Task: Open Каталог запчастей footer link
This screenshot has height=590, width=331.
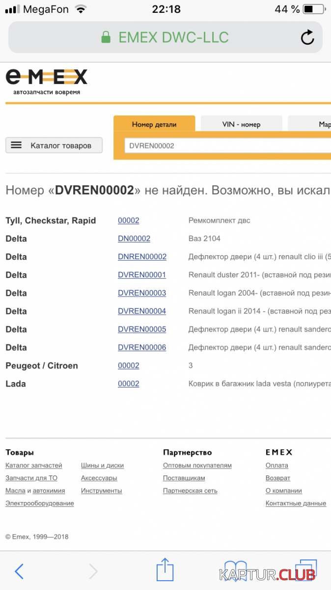Action: (34, 465)
